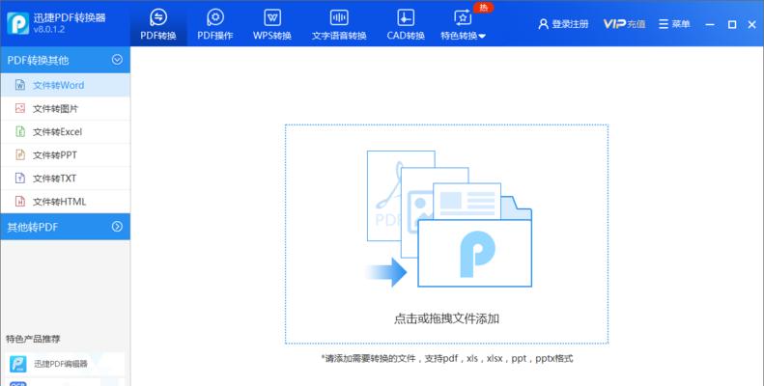The width and height of the screenshot is (764, 386).
Task: Open the PDF转换 tab
Action: pos(158,24)
